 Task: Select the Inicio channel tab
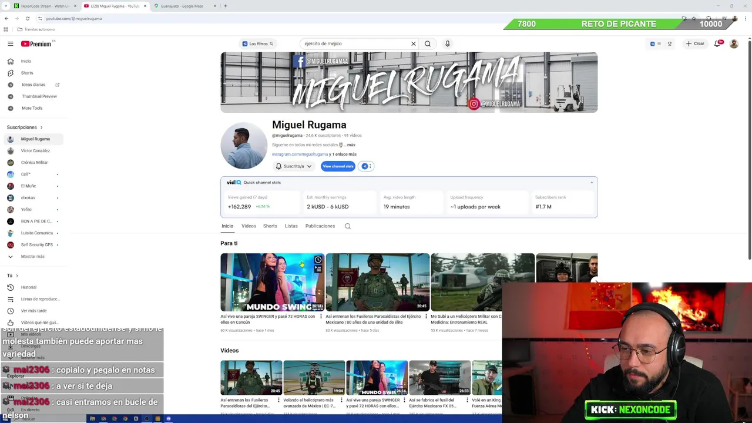(227, 226)
